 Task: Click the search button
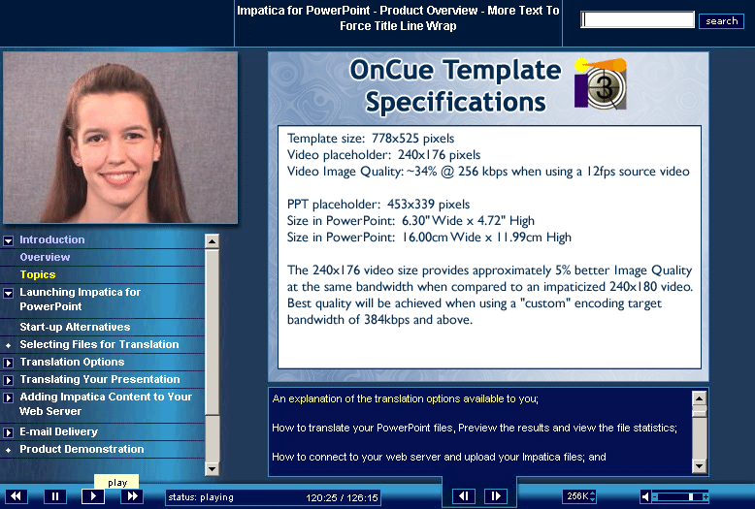pyautogui.click(x=721, y=21)
